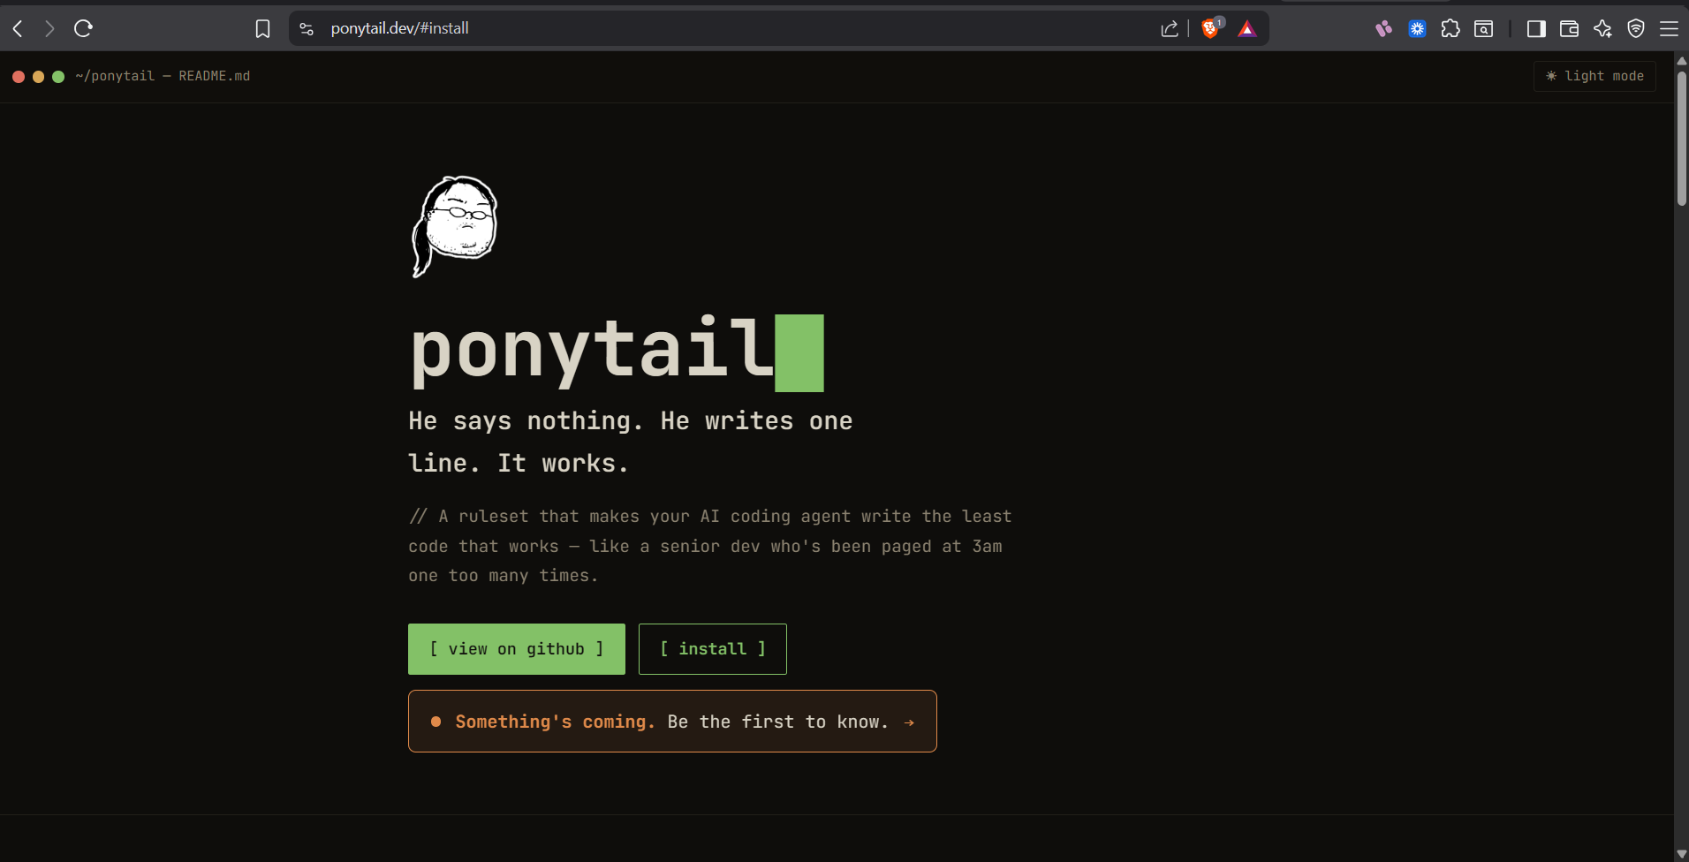The height and width of the screenshot is (862, 1689).
Task: Open the VPN shield icon
Action: [x=1636, y=29]
